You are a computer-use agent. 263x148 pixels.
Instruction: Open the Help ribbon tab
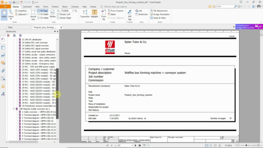84,7
